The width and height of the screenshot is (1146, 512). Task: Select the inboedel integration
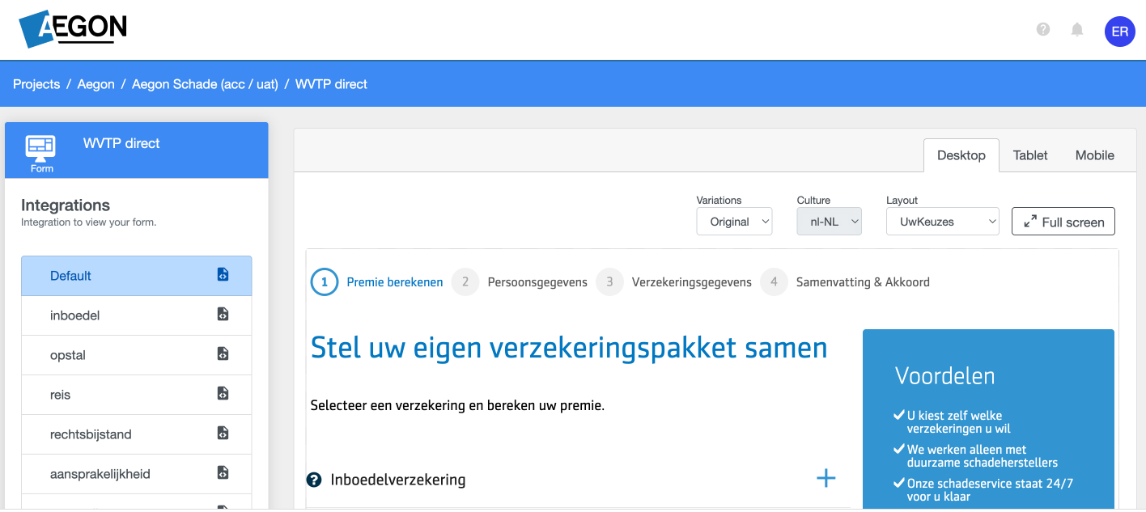coord(136,315)
